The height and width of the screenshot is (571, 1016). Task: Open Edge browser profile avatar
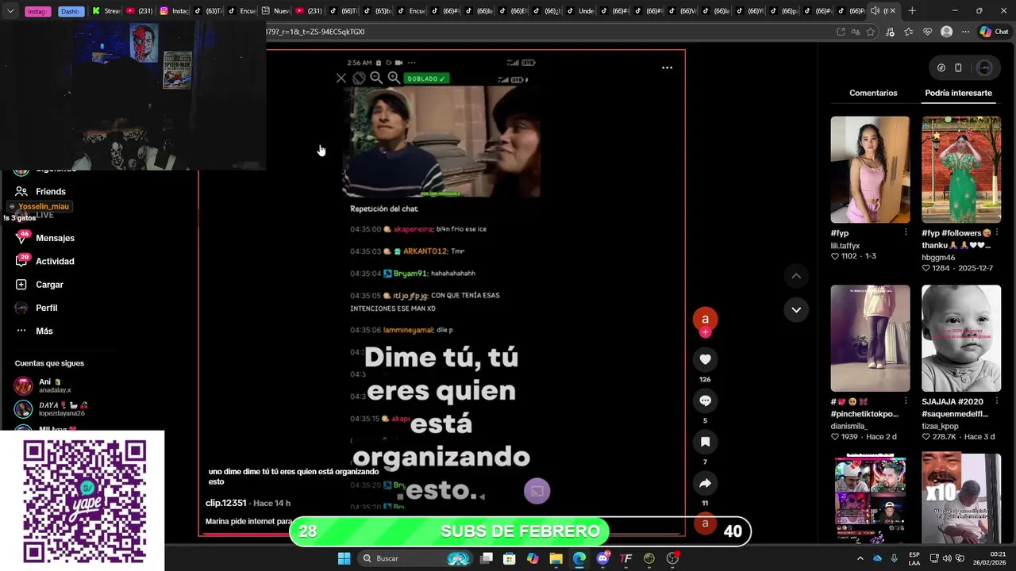click(x=946, y=32)
